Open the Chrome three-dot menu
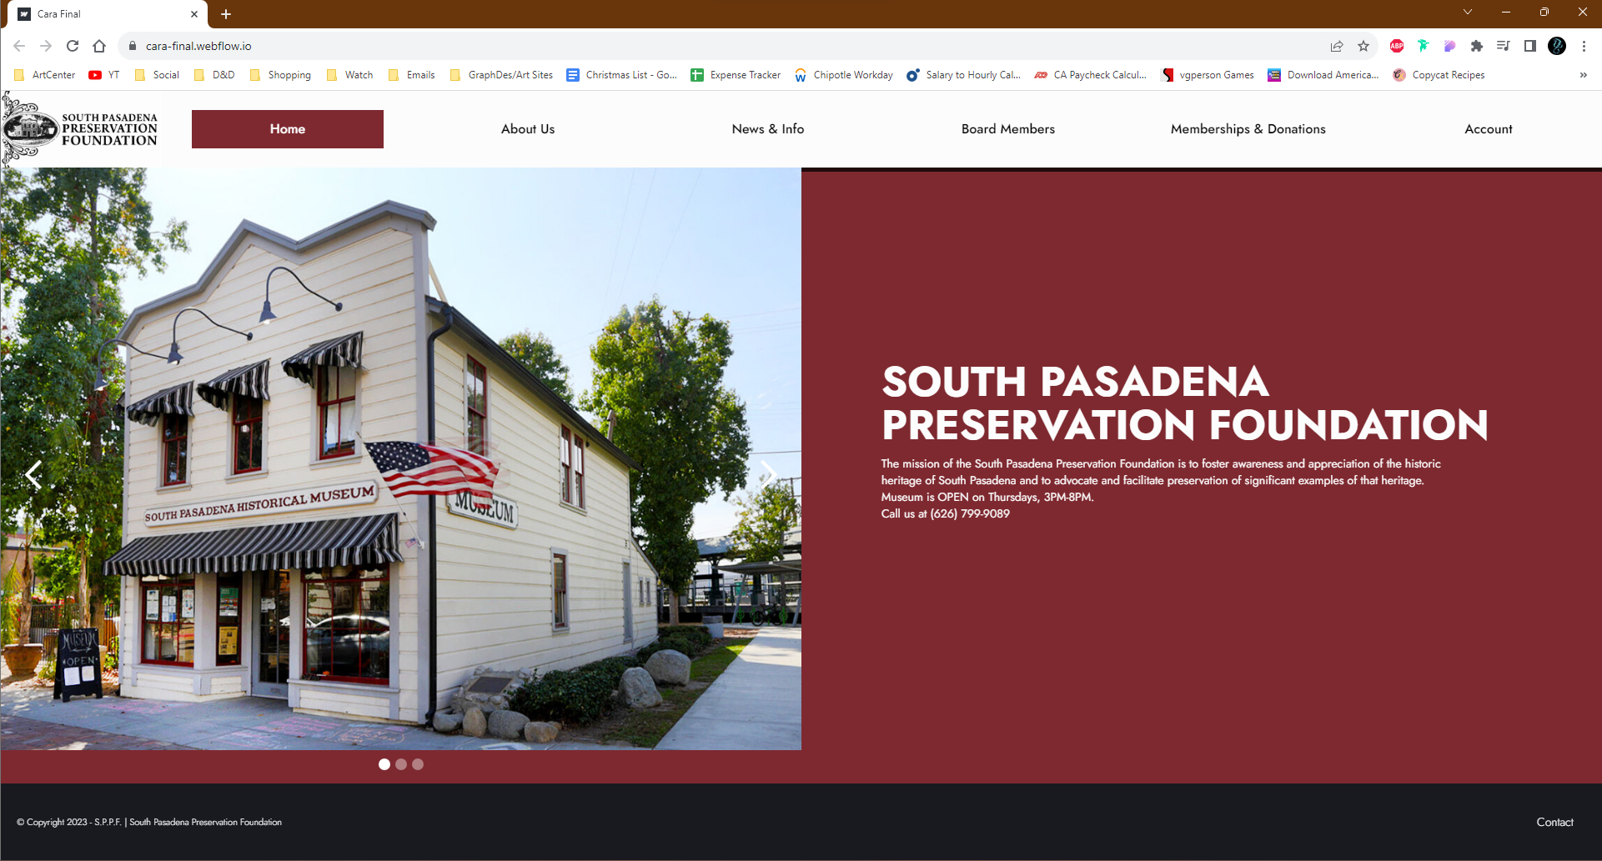 [1584, 46]
